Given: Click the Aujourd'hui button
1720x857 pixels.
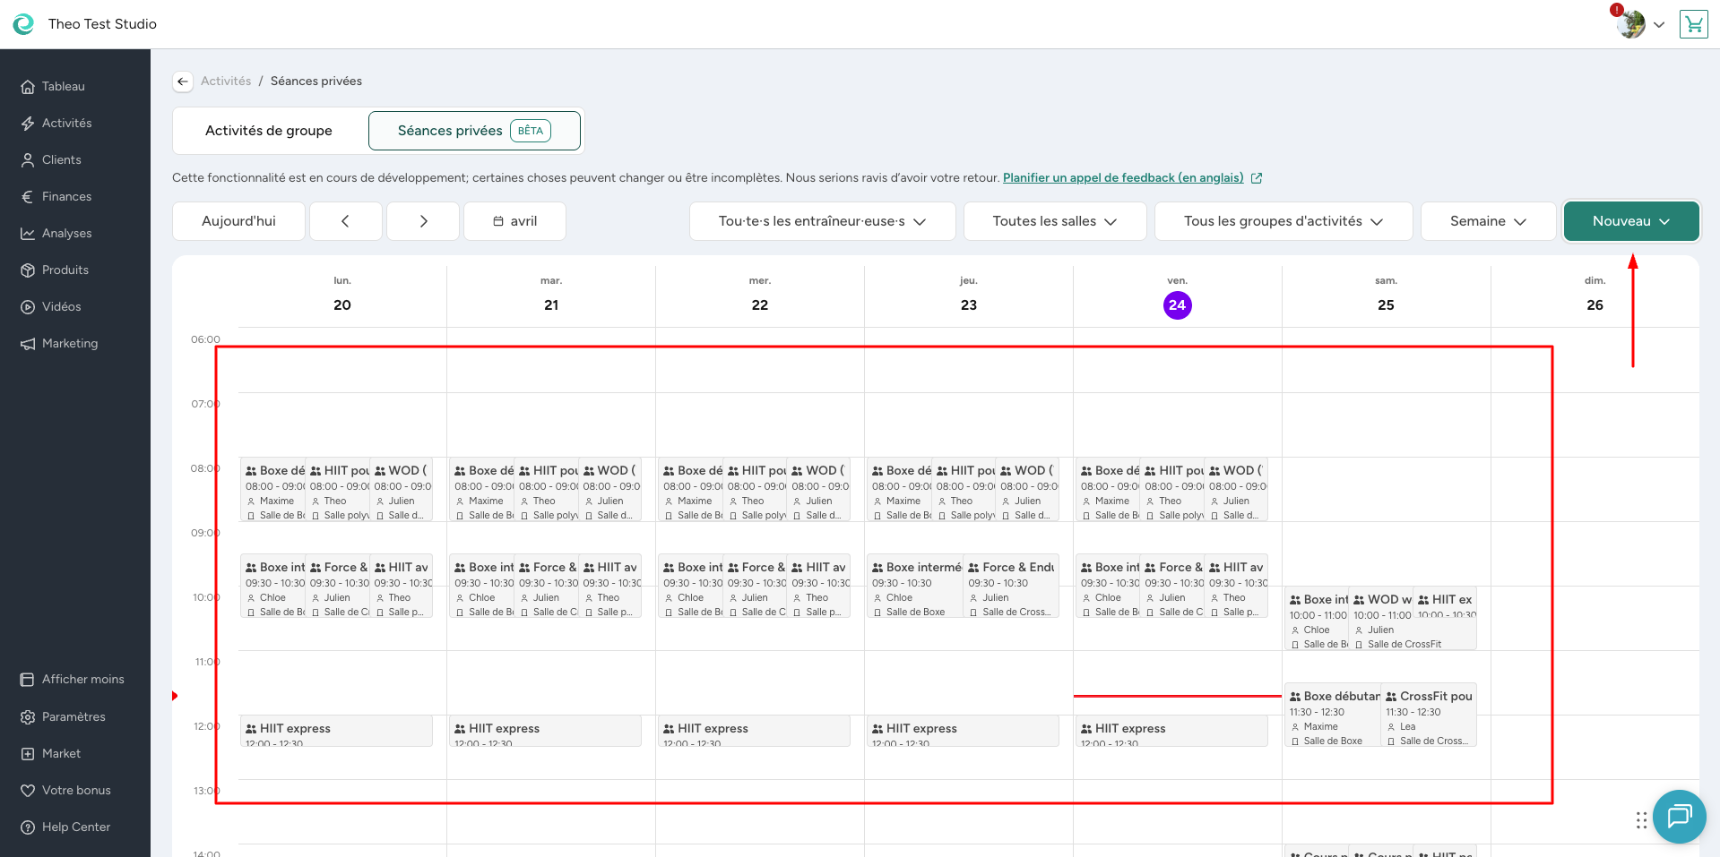Looking at the screenshot, I should (238, 221).
